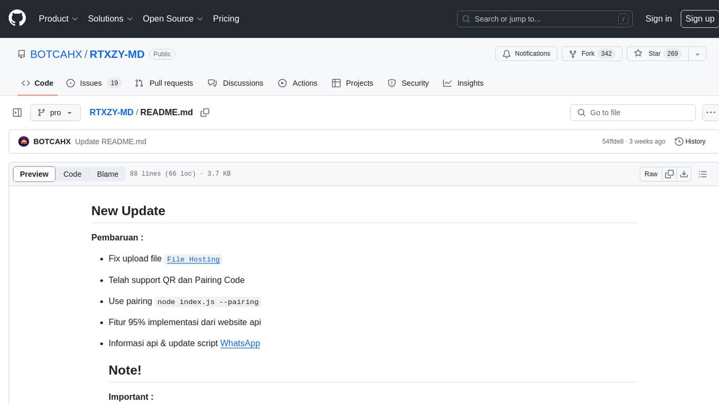
Task: Open the Issues tab
Action: click(94, 83)
